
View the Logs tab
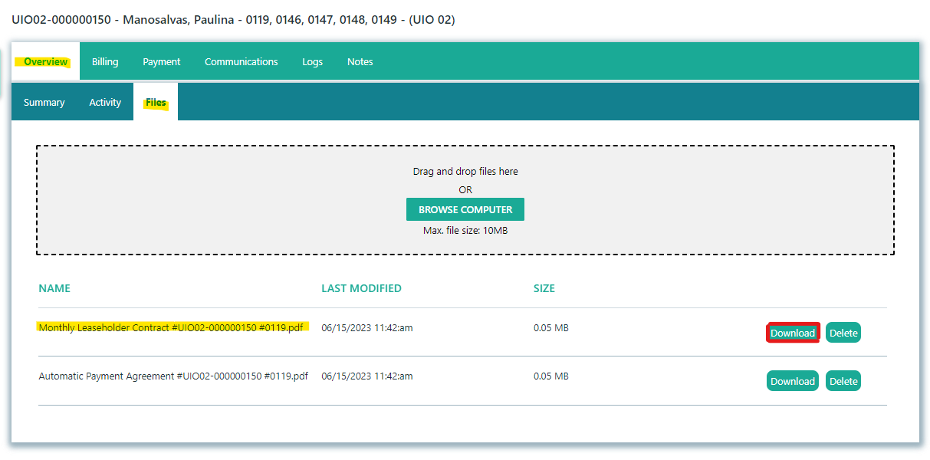[x=312, y=62]
